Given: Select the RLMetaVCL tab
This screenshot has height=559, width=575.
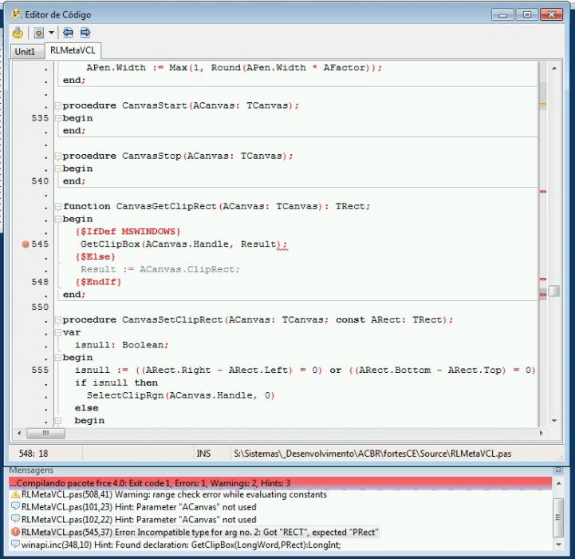Looking at the screenshot, I should 73,50.
